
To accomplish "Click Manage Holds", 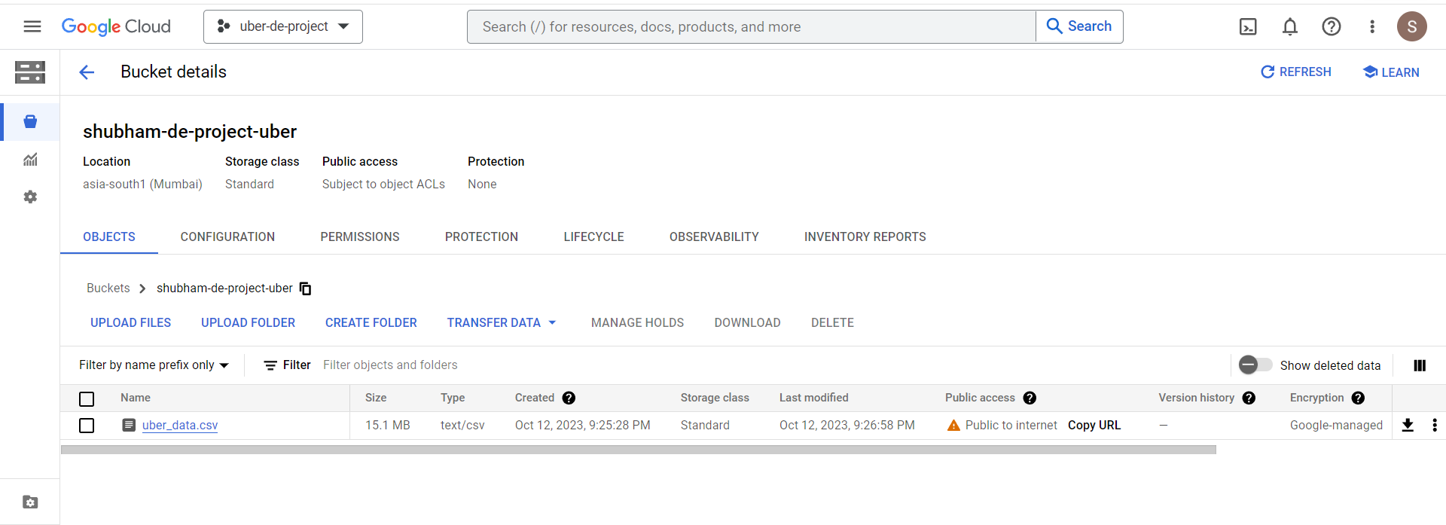I will coord(637,322).
